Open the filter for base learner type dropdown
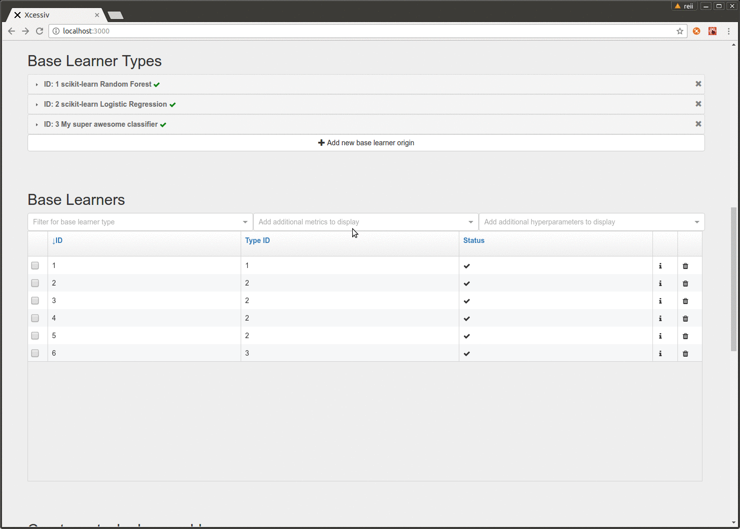Viewport: 740px width, 529px height. click(140, 222)
